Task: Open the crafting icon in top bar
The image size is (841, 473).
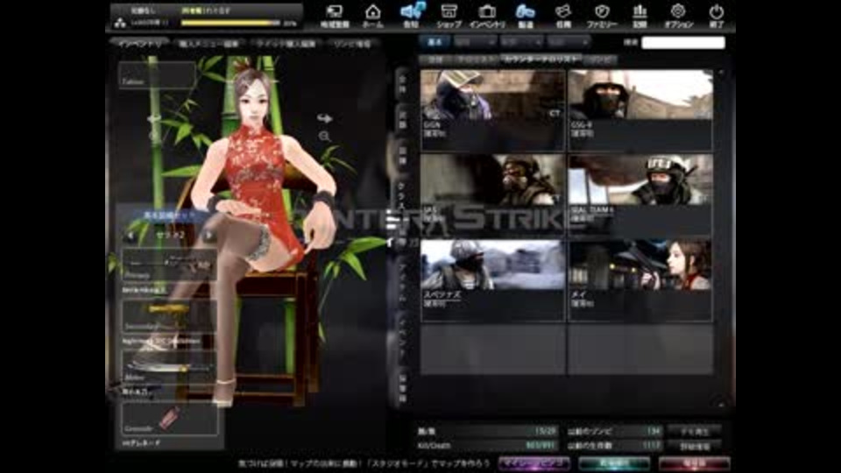Action: click(525, 15)
